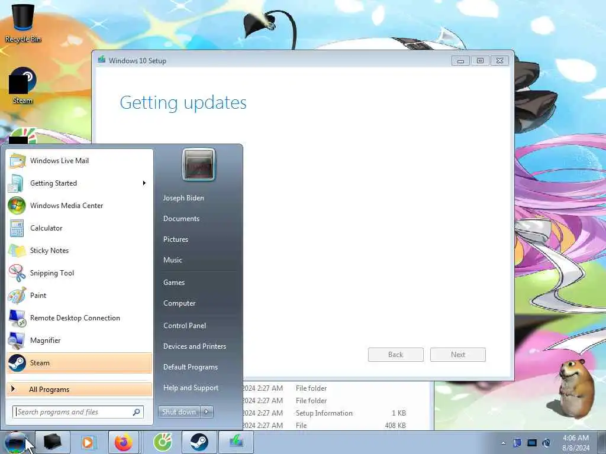Open Control Panel
606x454 pixels.
185,326
